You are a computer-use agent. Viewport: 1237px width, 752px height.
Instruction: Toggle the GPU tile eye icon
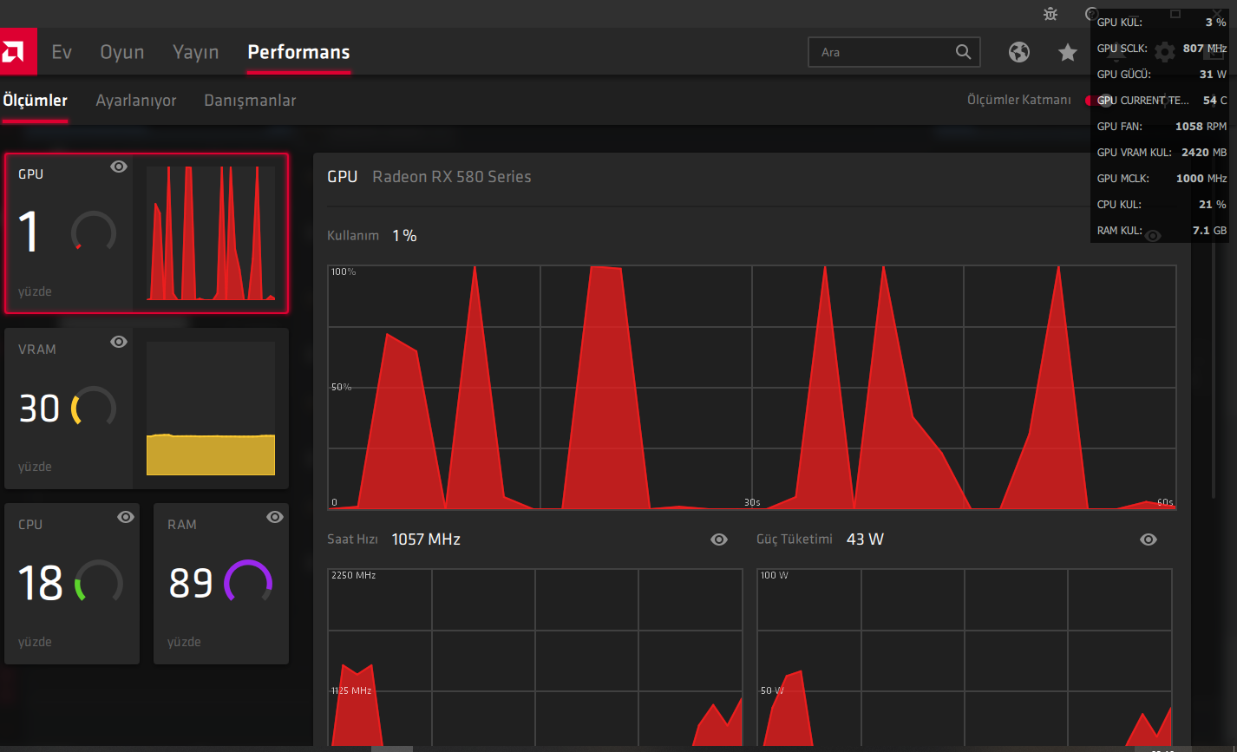[x=119, y=167]
